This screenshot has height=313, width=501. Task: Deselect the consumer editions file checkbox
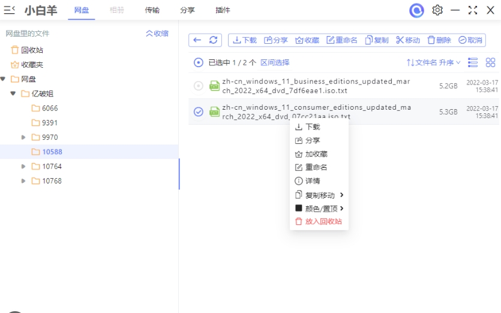[x=199, y=112]
